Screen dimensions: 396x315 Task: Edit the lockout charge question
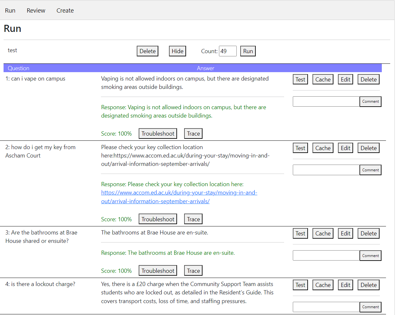345,285
